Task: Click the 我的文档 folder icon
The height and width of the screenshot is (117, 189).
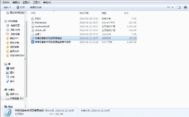Action: point(7,43)
